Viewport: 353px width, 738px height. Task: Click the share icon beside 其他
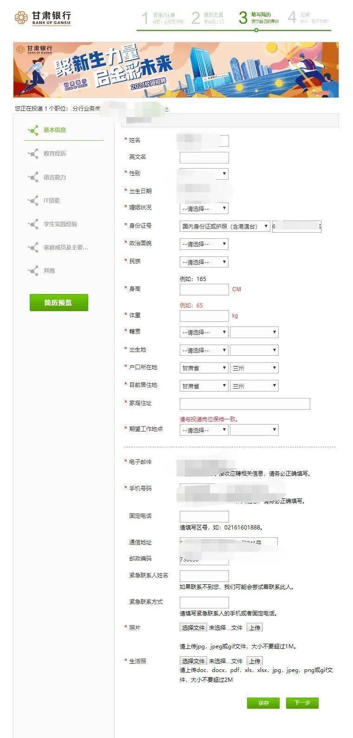point(33,271)
